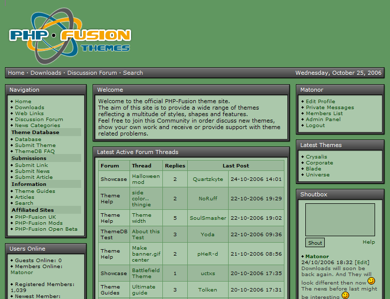The height and width of the screenshot is (299, 390).
Task: Open Members List link
Action: [324, 114]
